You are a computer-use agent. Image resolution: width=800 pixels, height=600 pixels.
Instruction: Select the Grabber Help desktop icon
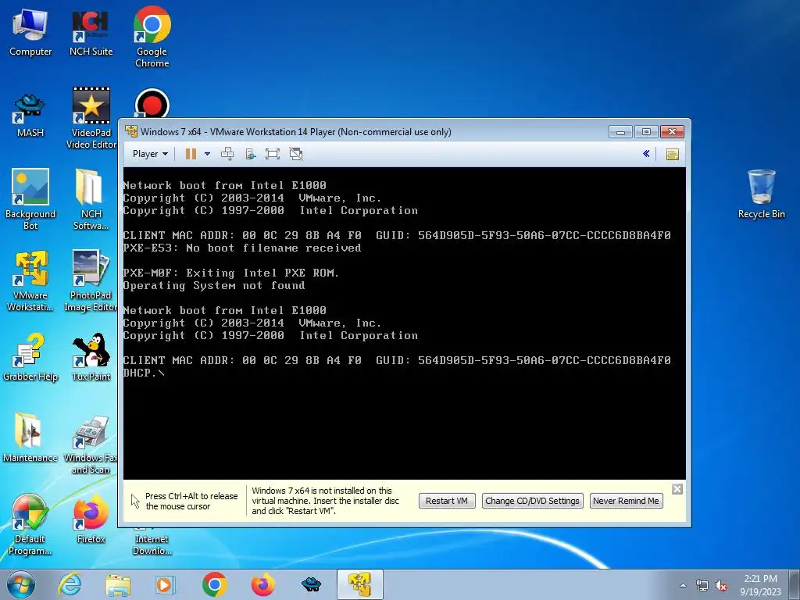[x=30, y=356]
